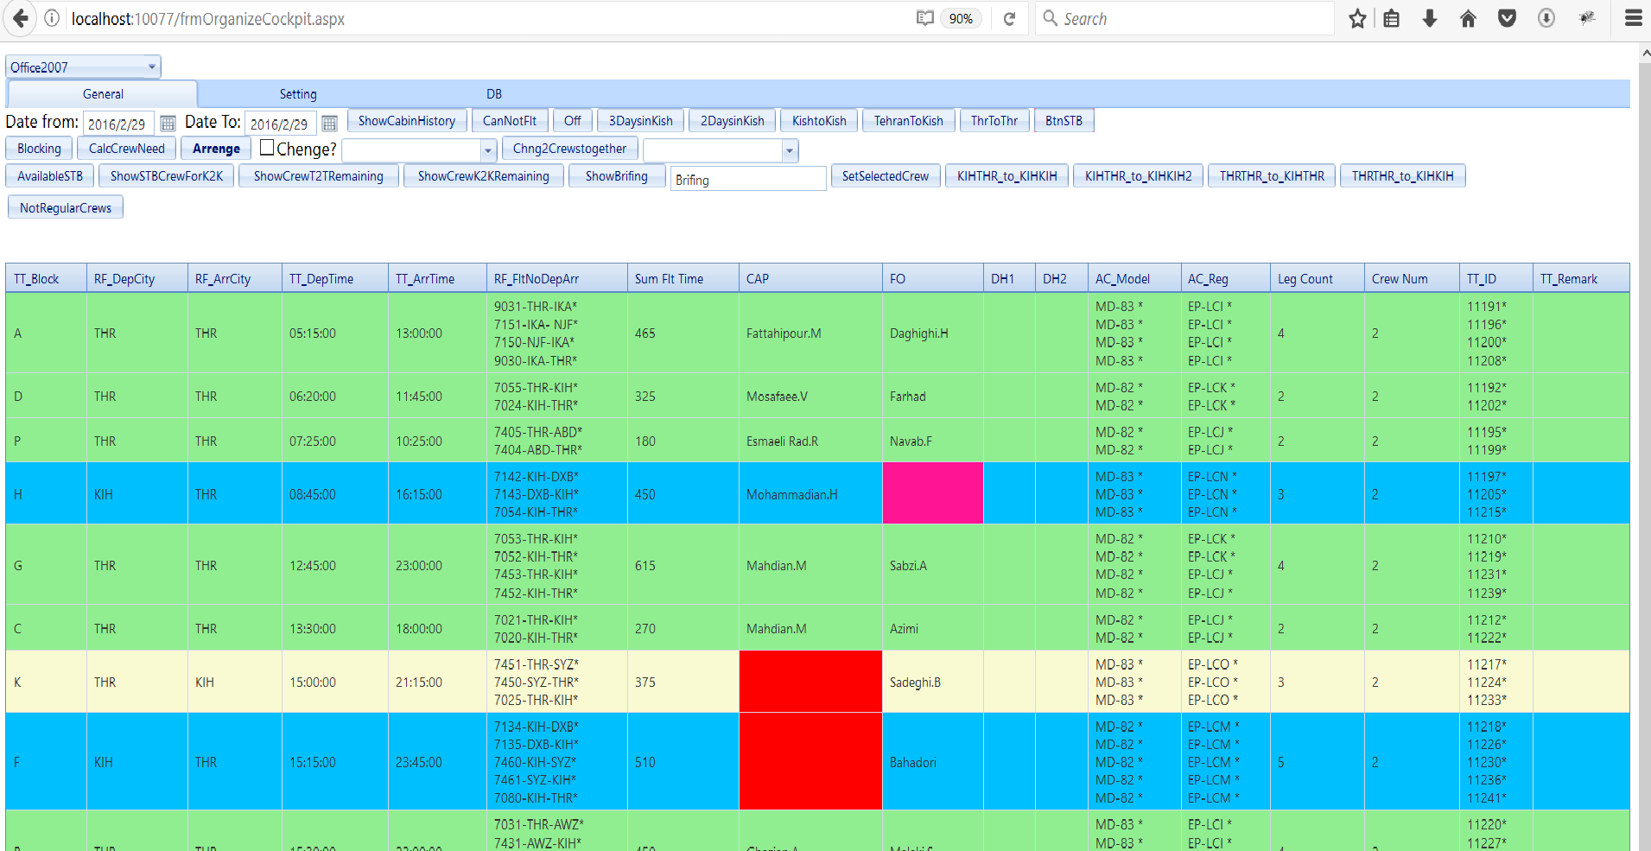Click the circular download manager toolbar icon
Viewport: 1651px width, 851px height.
1546,18
